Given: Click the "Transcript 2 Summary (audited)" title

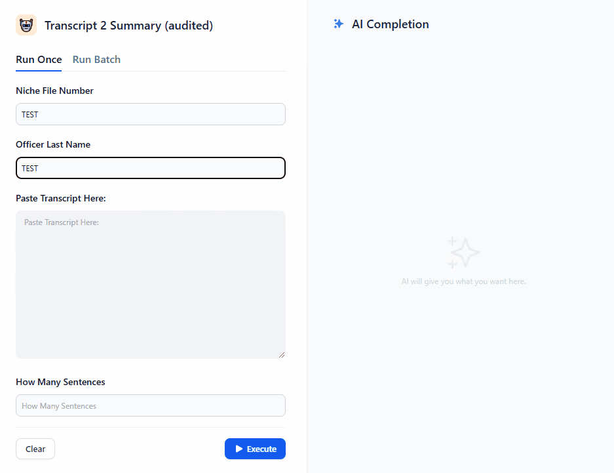Looking at the screenshot, I should 128,26.
